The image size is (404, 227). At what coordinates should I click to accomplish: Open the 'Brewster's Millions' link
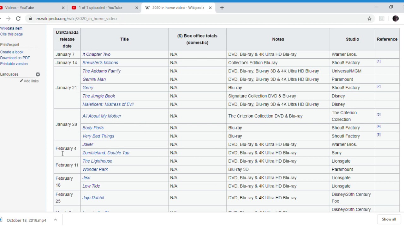(100, 63)
